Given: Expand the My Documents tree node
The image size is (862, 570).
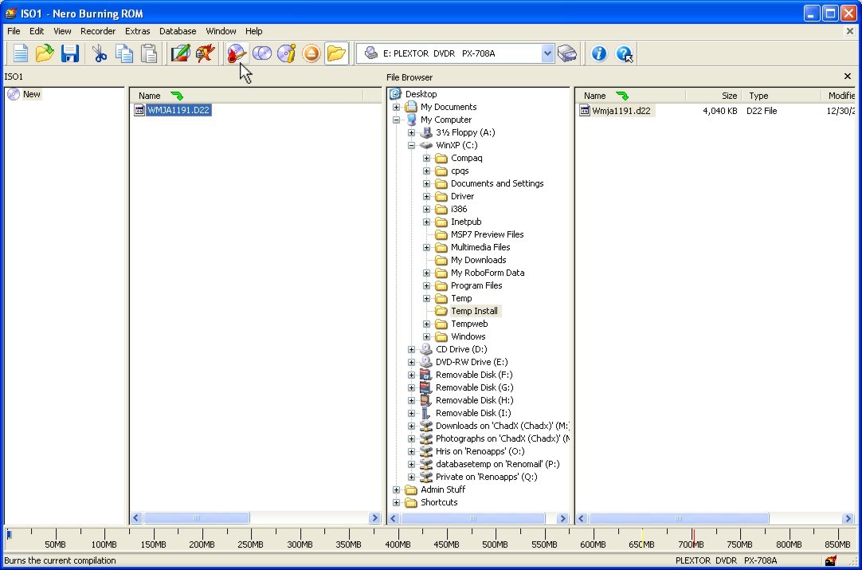Looking at the screenshot, I should (397, 108).
